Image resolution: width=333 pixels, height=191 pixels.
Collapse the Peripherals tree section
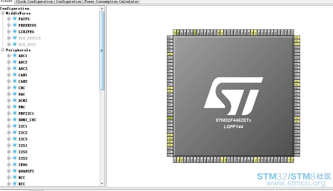tap(3, 50)
